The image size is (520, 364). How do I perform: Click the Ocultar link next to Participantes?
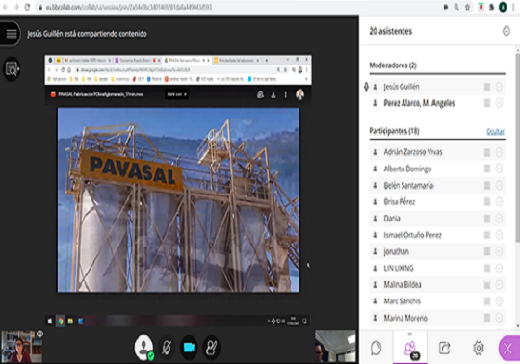tap(495, 132)
